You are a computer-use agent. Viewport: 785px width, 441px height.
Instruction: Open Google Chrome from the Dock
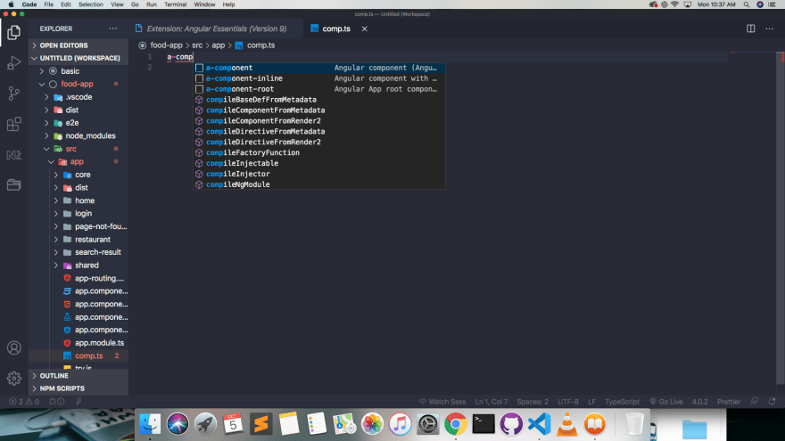click(x=456, y=424)
